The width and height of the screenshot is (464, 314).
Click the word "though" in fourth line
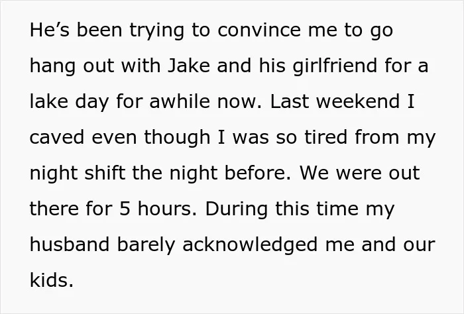pyautogui.click(x=177, y=138)
